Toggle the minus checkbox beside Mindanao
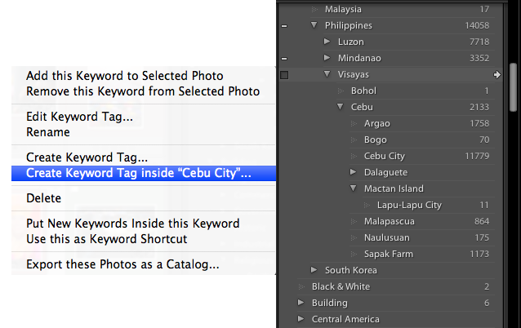This screenshot has width=521, height=328. point(284,59)
